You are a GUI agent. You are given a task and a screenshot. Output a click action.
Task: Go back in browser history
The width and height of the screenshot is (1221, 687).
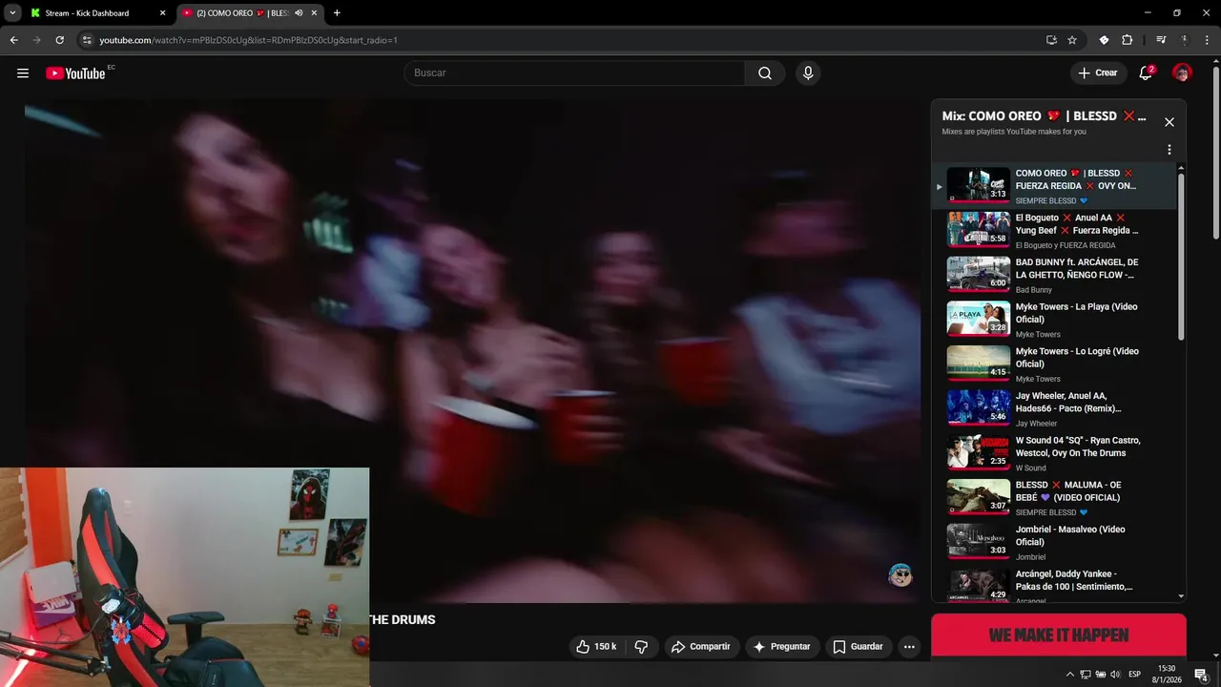click(x=13, y=40)
